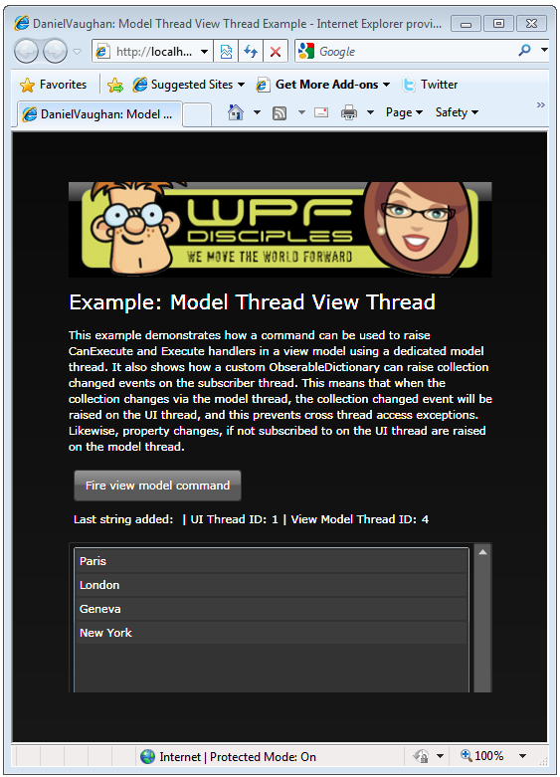Image resolution: width=560 pixels, height=777 pixels.
Task: Click the Forward navigation arrow button
Action: [55, 51]
